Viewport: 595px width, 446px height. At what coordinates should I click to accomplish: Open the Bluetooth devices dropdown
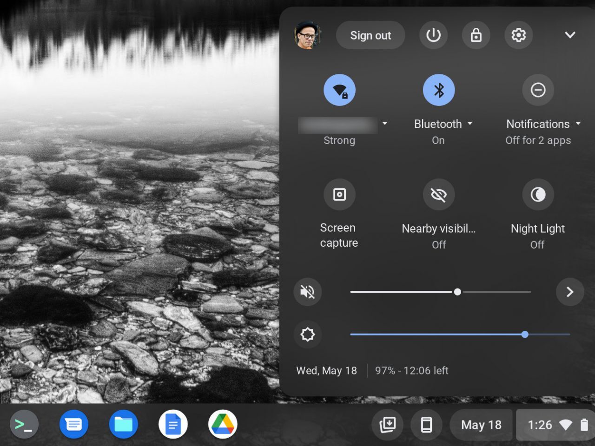[x=470, y=124]
